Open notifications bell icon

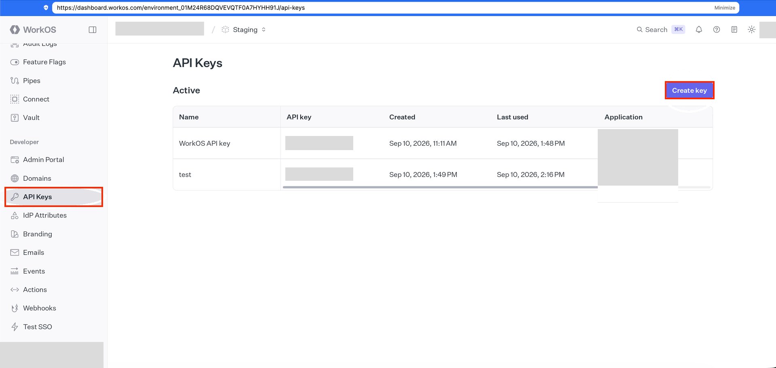click(699, 29)
